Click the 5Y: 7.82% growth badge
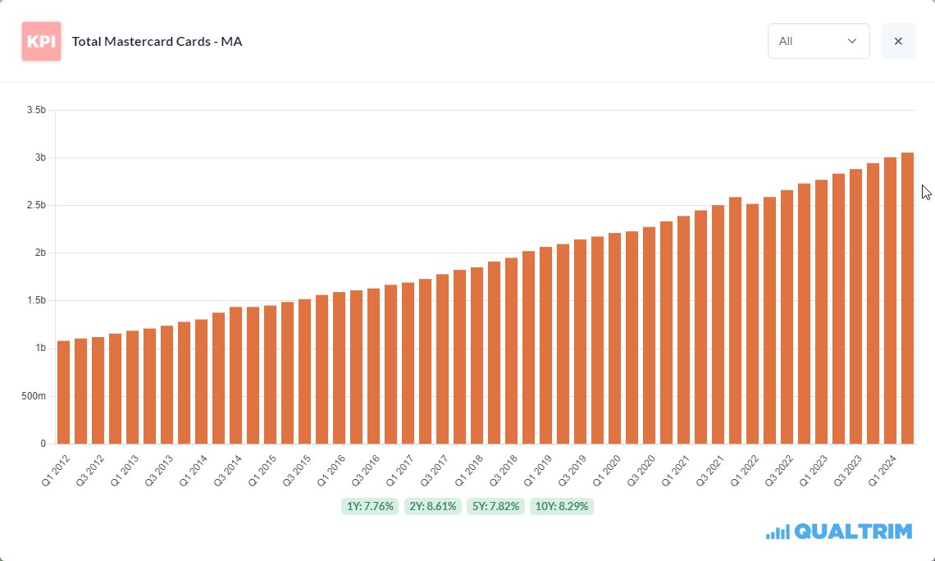The image size is (935, 561). click(x=495, y=506)
